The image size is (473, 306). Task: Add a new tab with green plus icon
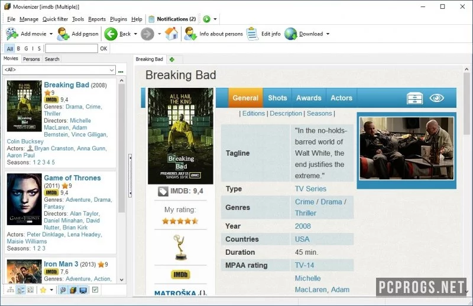[x=172, y=60]
